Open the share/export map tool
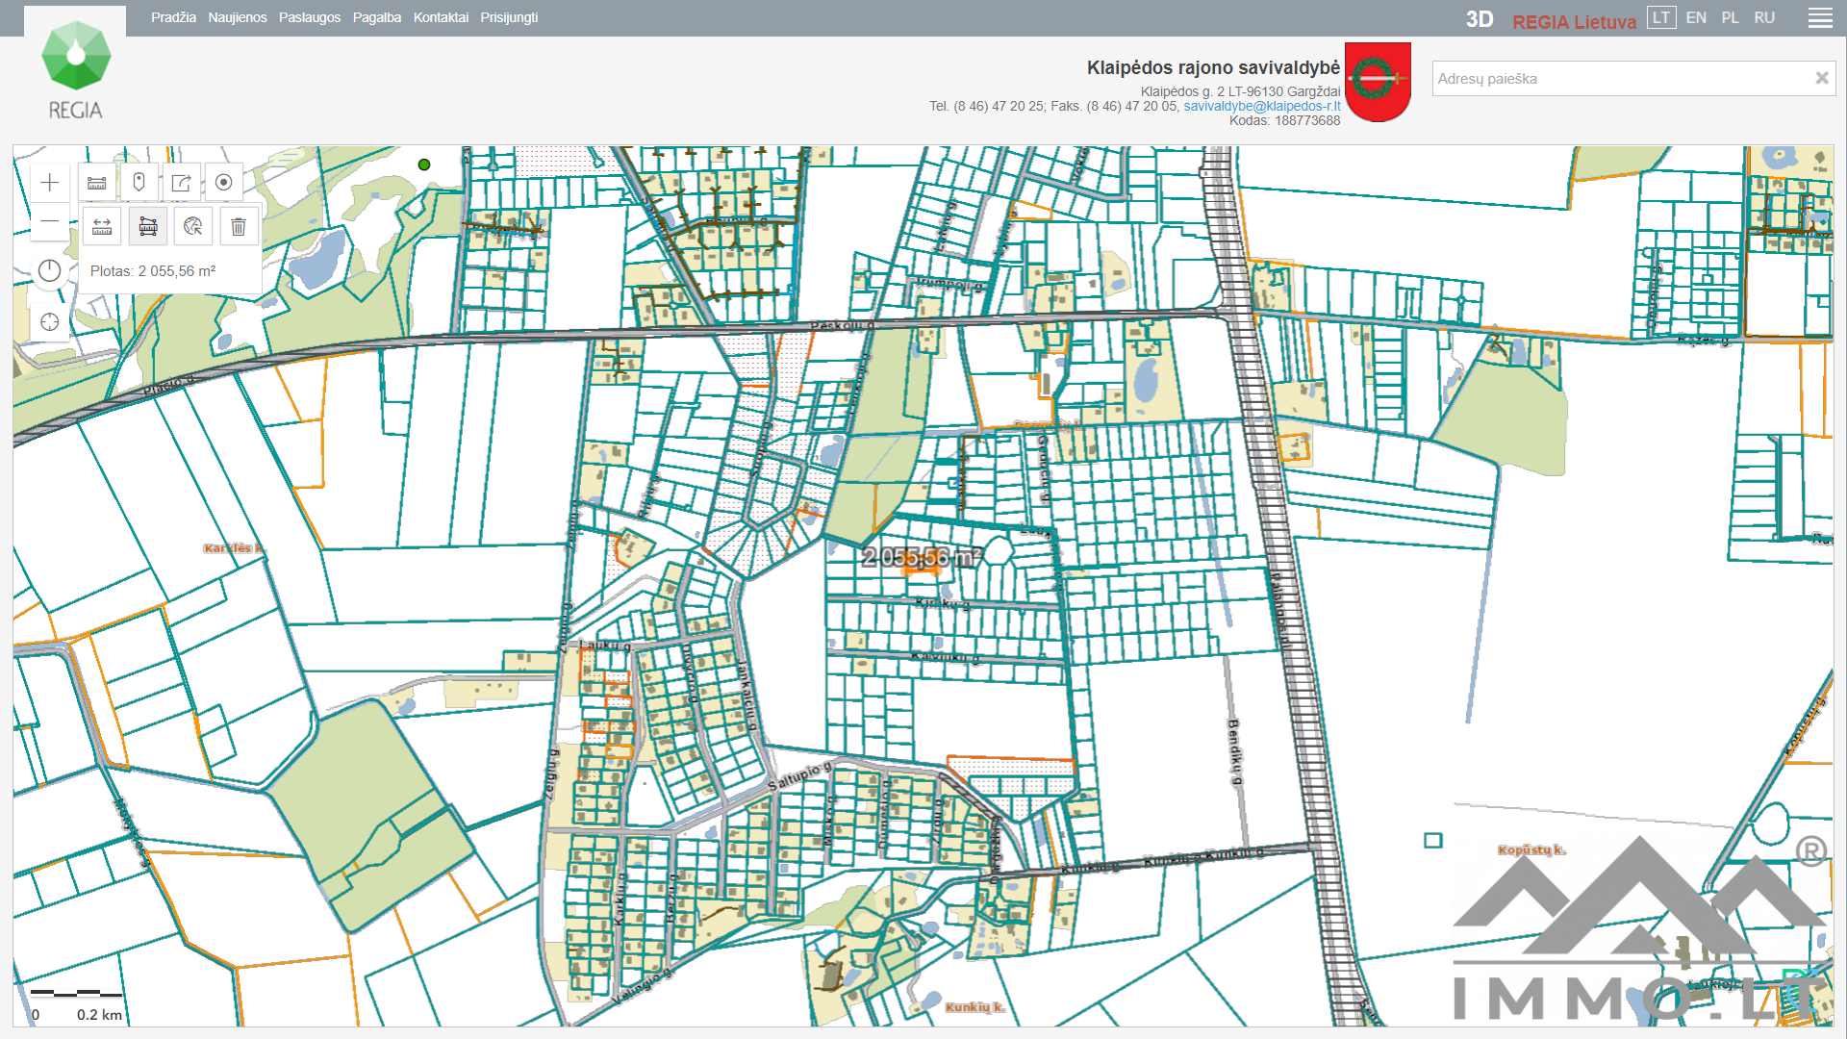This screenshot has width=1847, height=1039. [x=182, y=183]
